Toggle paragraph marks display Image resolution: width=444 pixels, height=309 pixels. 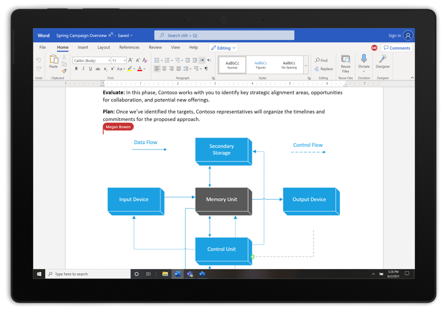[x=206, y=69]
